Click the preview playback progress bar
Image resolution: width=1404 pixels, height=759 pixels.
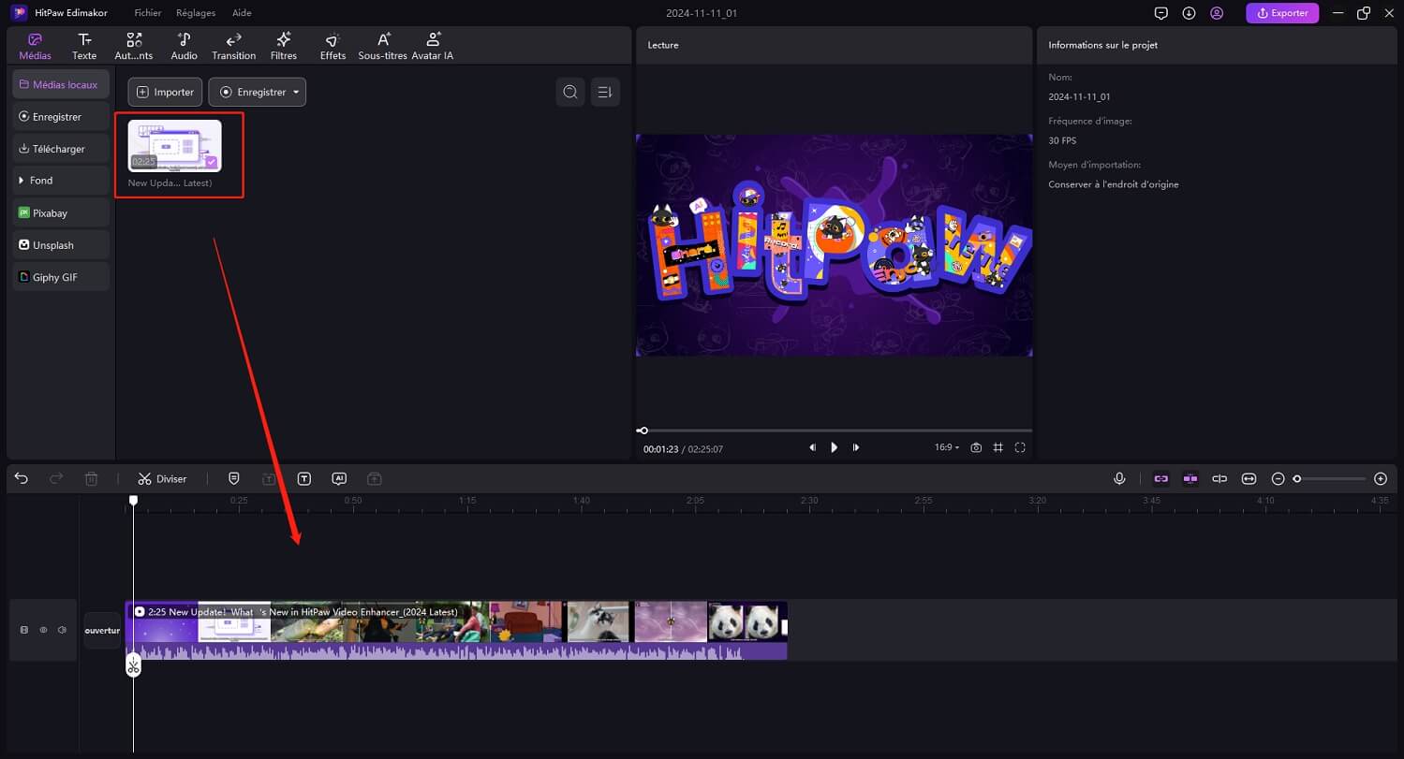(834, 431)
